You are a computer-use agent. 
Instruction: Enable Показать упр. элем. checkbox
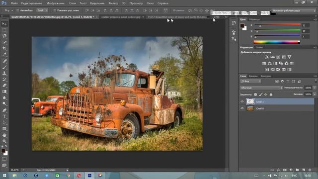point(55,10)
